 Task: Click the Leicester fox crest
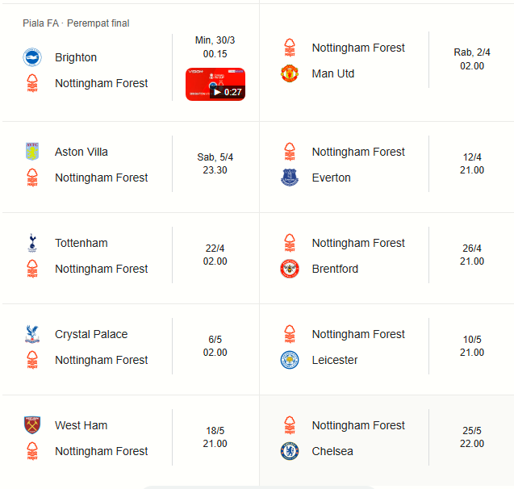[290, 360]
